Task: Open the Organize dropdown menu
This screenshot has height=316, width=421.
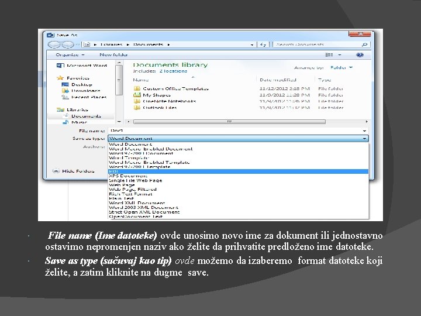Action: point(70,55)
